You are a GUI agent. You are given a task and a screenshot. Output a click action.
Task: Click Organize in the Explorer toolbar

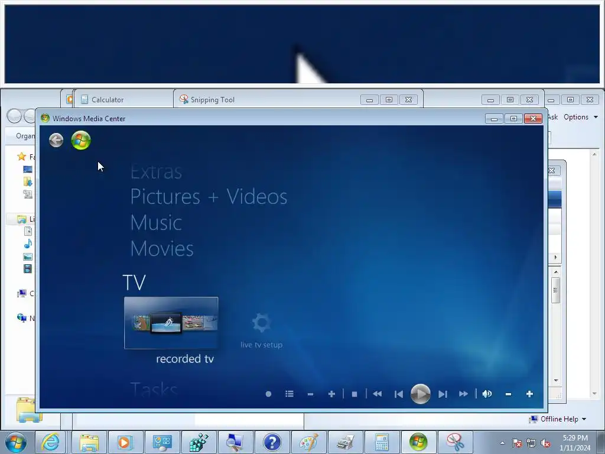[x=25, y=136]
